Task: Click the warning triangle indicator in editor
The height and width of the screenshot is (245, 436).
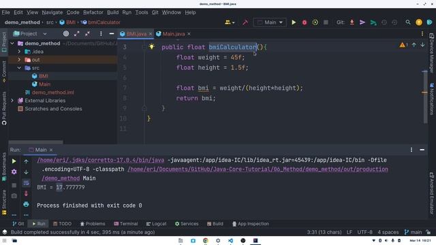Action: coord(403,45)
